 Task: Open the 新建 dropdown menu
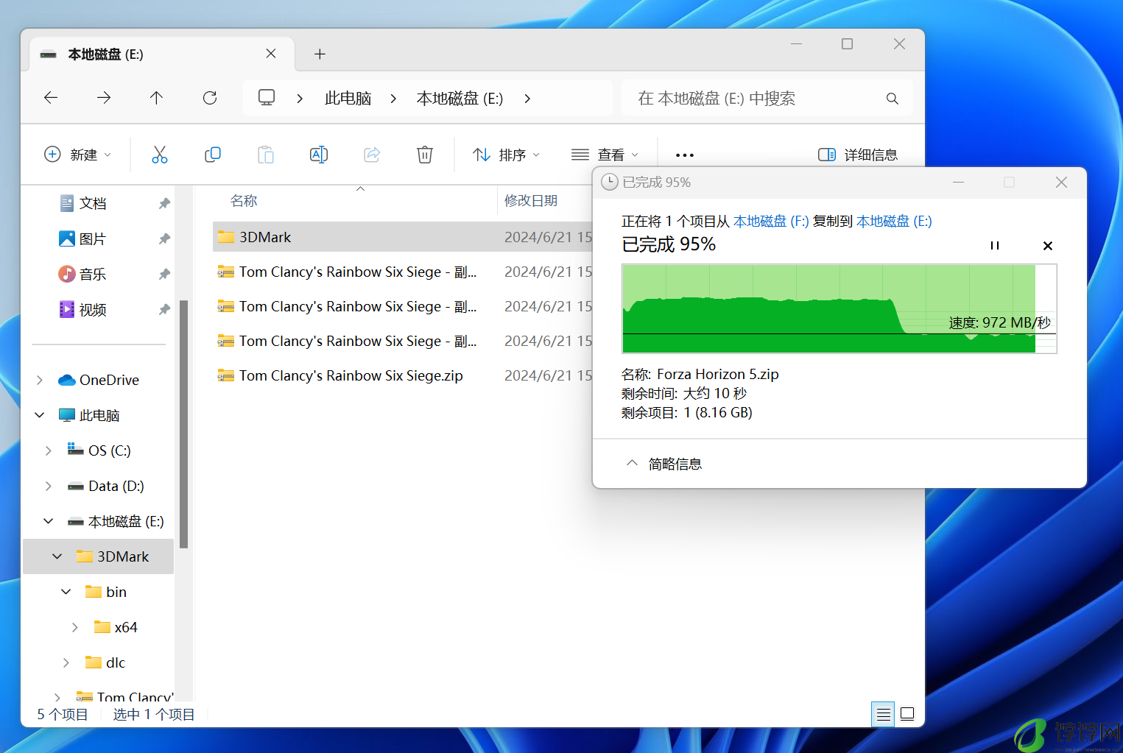[x=77, y=155]
